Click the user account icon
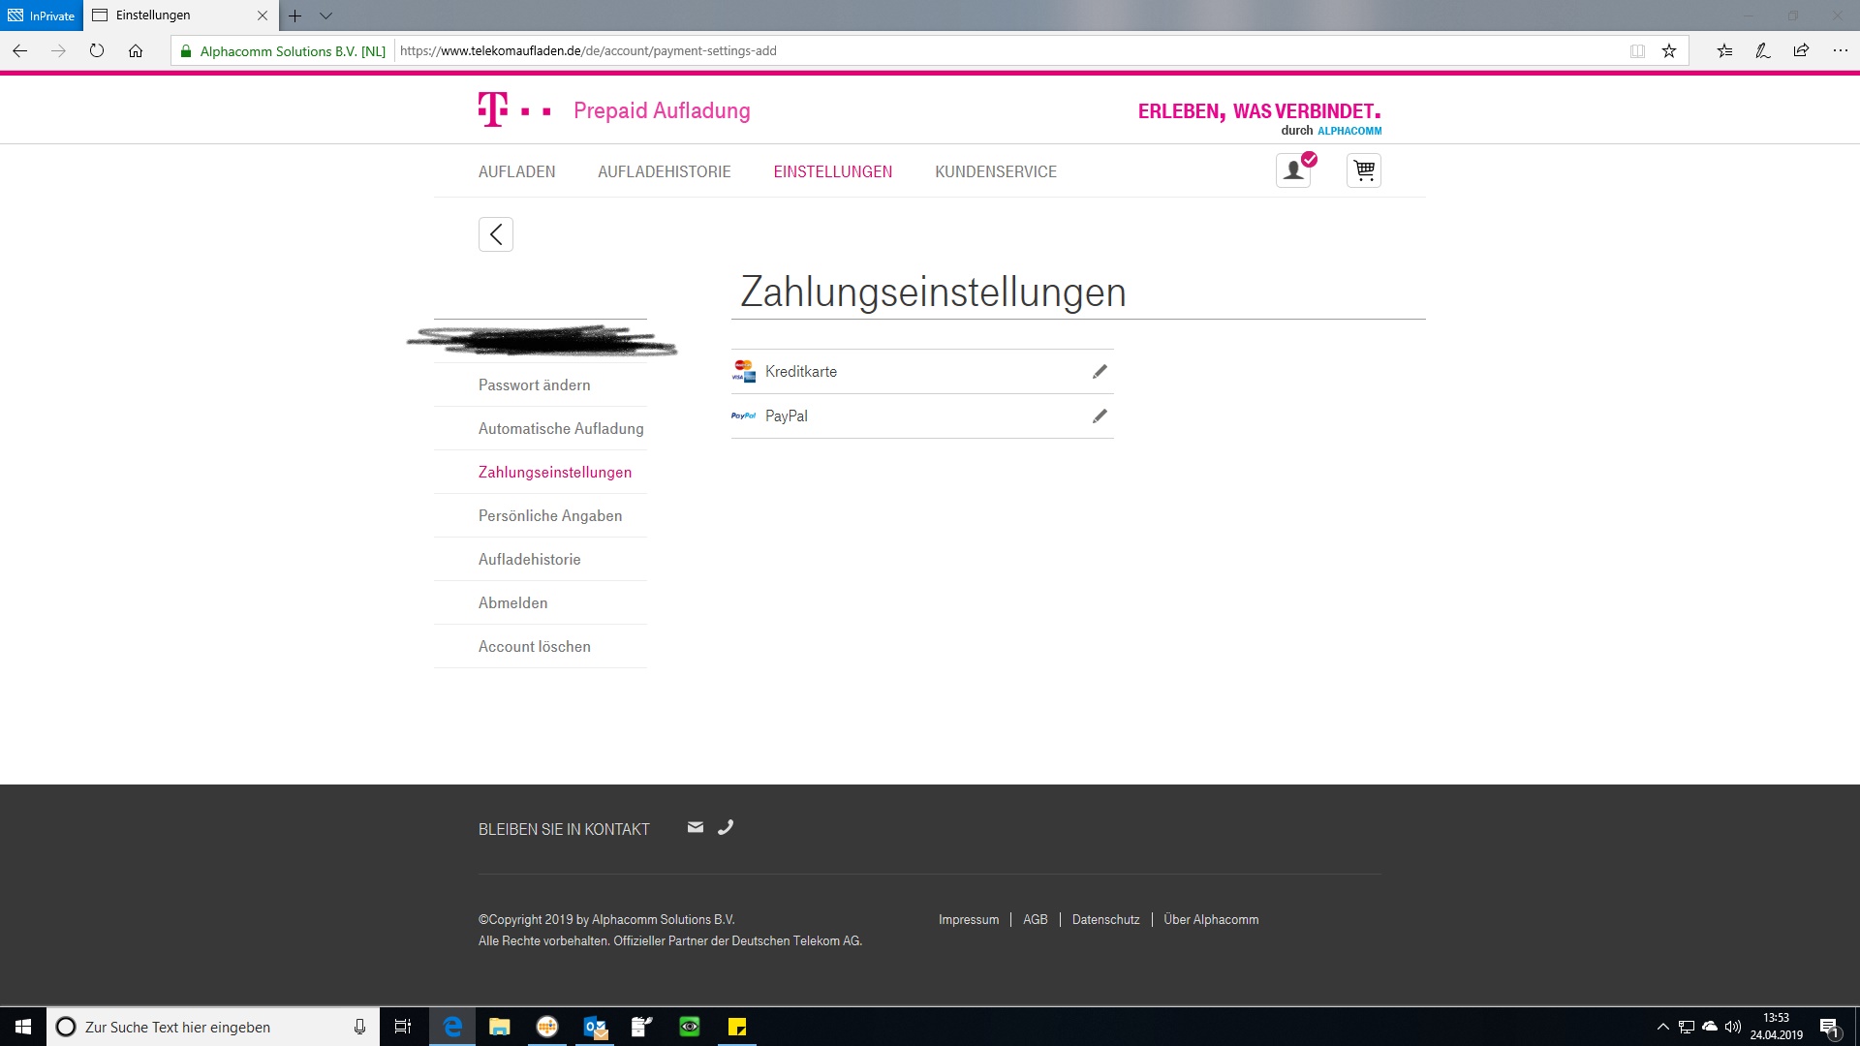Screen dimensions: 1860x1046 coord(1293,170)
